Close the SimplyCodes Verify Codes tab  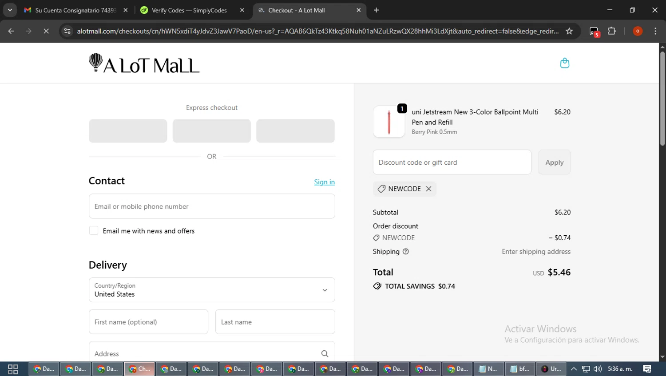[x=242, y=10]
